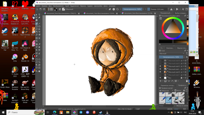Expand "Избранное" brush tag dropdown
204x115 pixels.
(167, 91)
